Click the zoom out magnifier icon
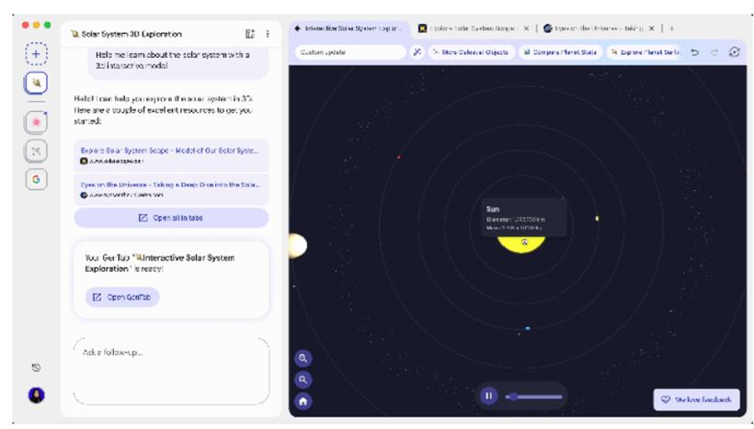This screenshot has height=429, width=754. click(x=303, y=378)
